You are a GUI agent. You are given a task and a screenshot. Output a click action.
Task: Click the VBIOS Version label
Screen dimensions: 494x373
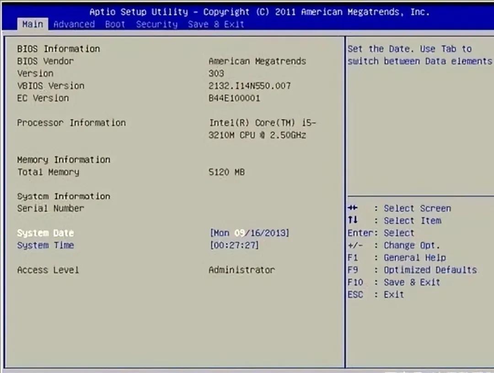[51, 86]
